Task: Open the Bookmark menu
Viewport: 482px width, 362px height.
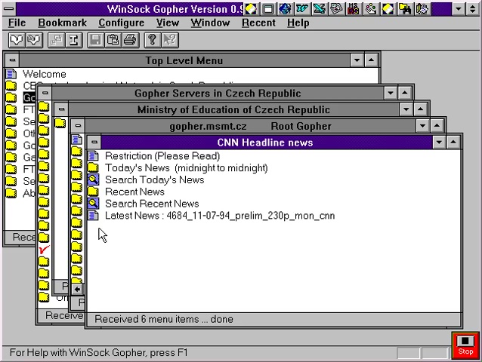Action: coord(63,23)
